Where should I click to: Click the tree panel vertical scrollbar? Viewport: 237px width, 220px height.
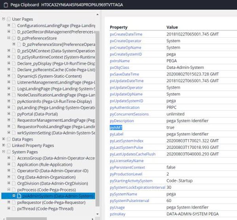pos(98,118)
